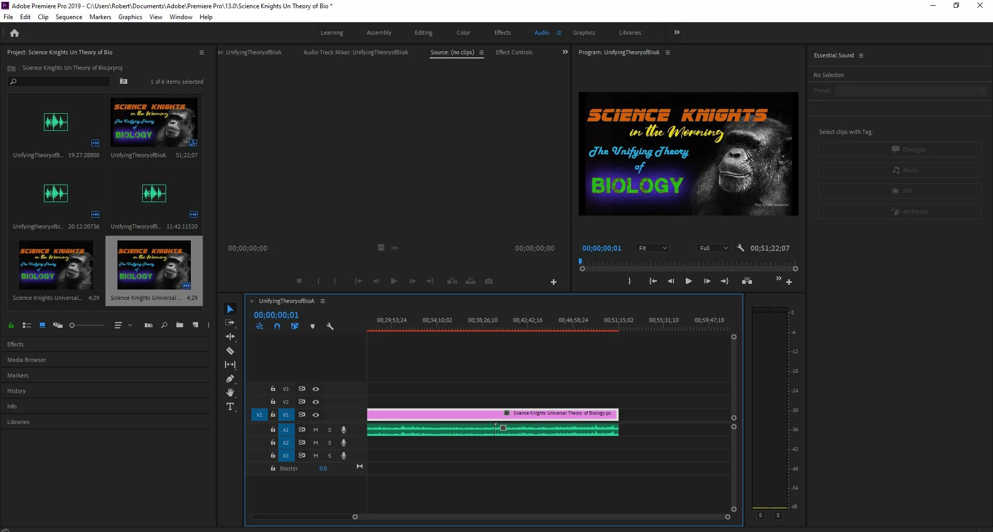Show more workspaces via overflow chevron

coord(677,32)
